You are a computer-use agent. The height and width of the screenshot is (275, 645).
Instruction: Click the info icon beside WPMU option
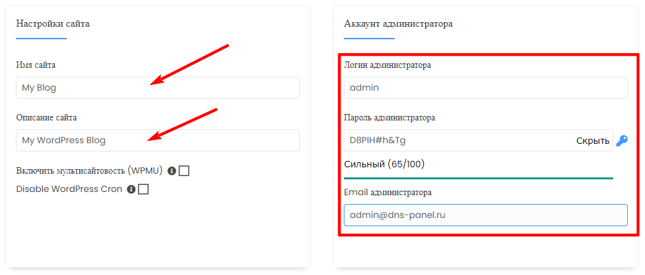(x=172, y=171)
